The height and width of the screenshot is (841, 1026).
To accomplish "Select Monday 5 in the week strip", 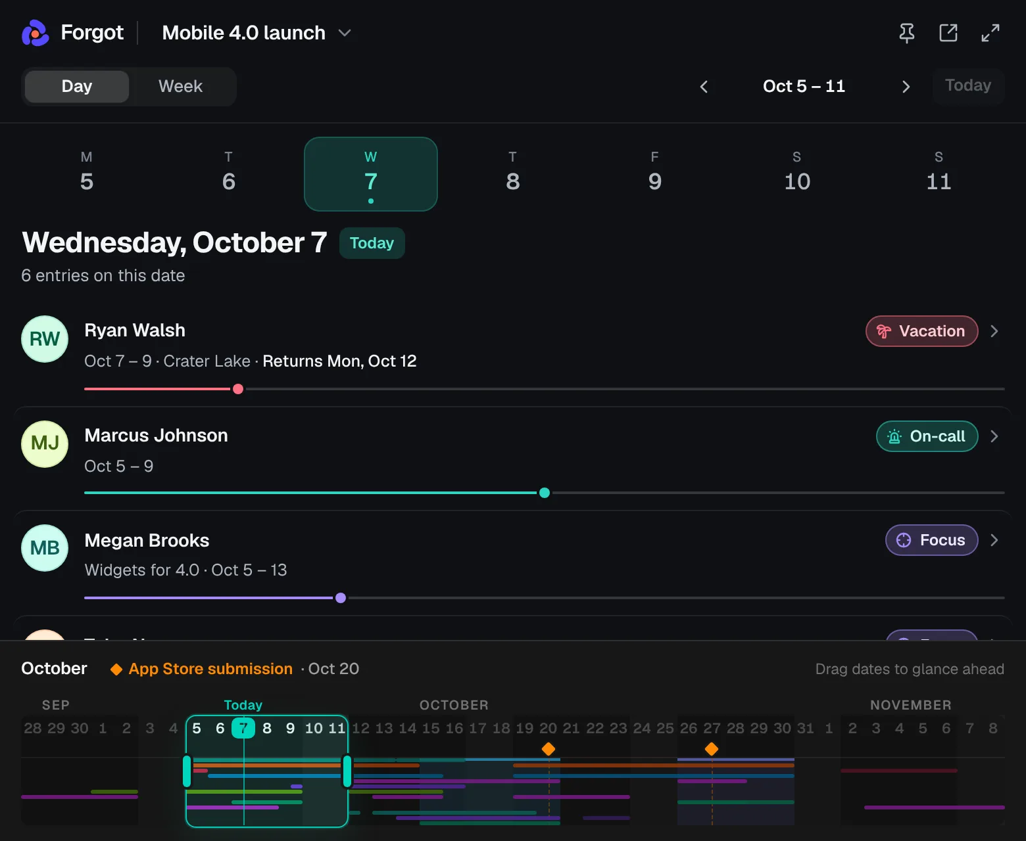I will (x=87, y=174).
